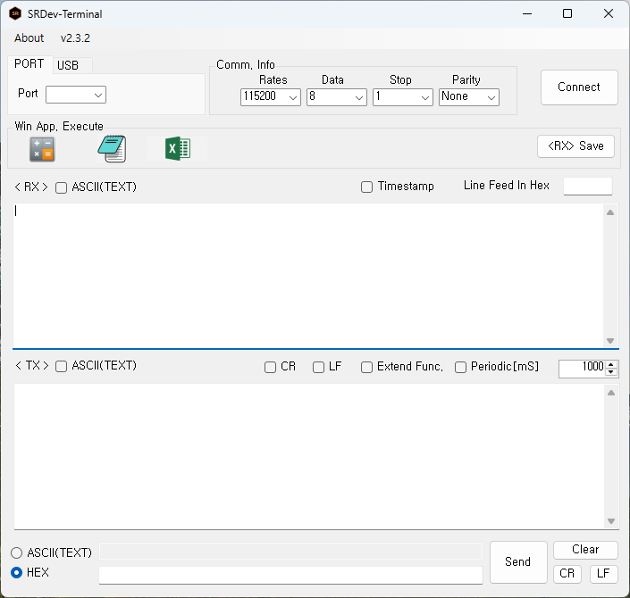The width and height of the screenshot is (630, 598).
Task: Open the Notepad app icon
Action: [112, 149]
